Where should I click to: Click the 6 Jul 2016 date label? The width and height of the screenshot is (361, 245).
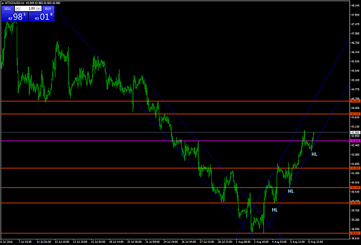pos(7,242)
